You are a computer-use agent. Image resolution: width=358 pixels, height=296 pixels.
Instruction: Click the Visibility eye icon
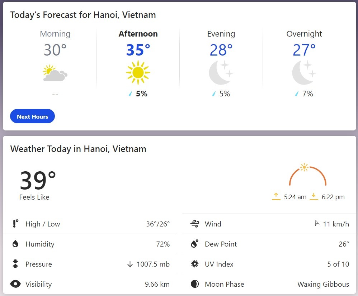tap(15, 284)
